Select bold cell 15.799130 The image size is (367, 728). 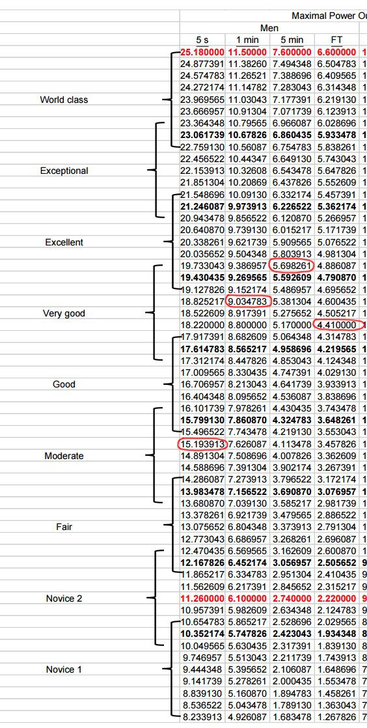pos(202,420)
